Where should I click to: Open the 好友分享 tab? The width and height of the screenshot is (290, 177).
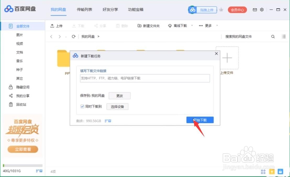click(x=110, y=10)
